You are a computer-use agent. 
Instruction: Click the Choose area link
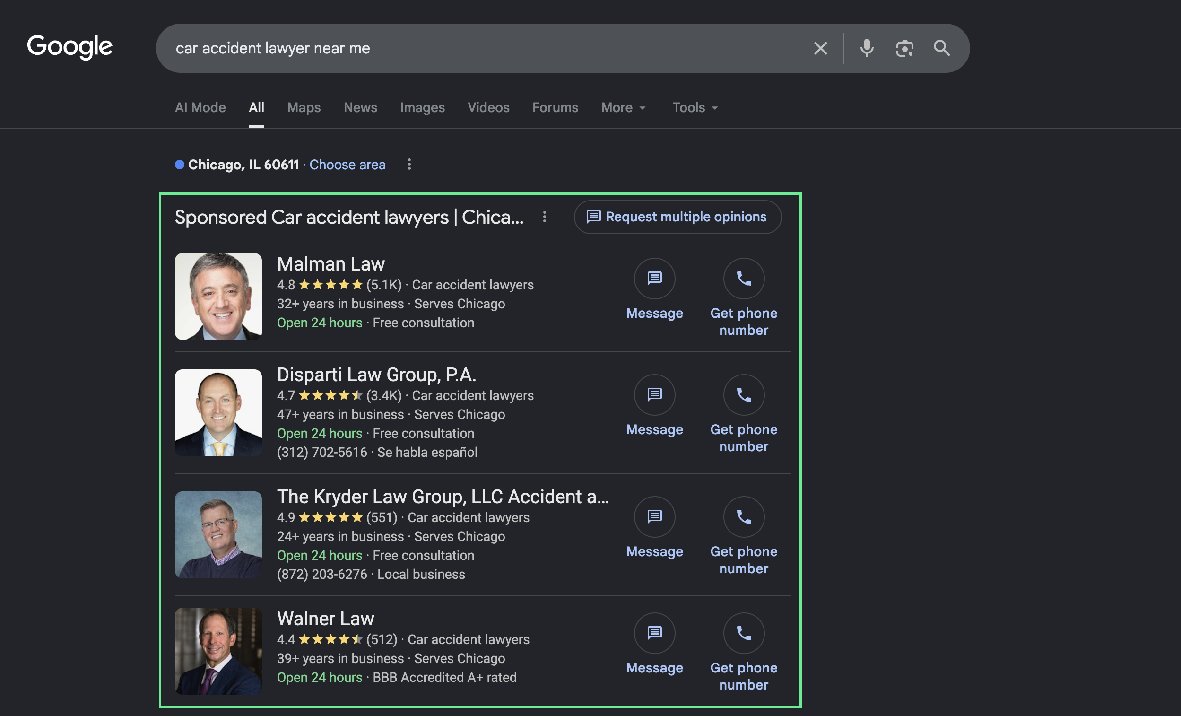[x=347, y=165]
